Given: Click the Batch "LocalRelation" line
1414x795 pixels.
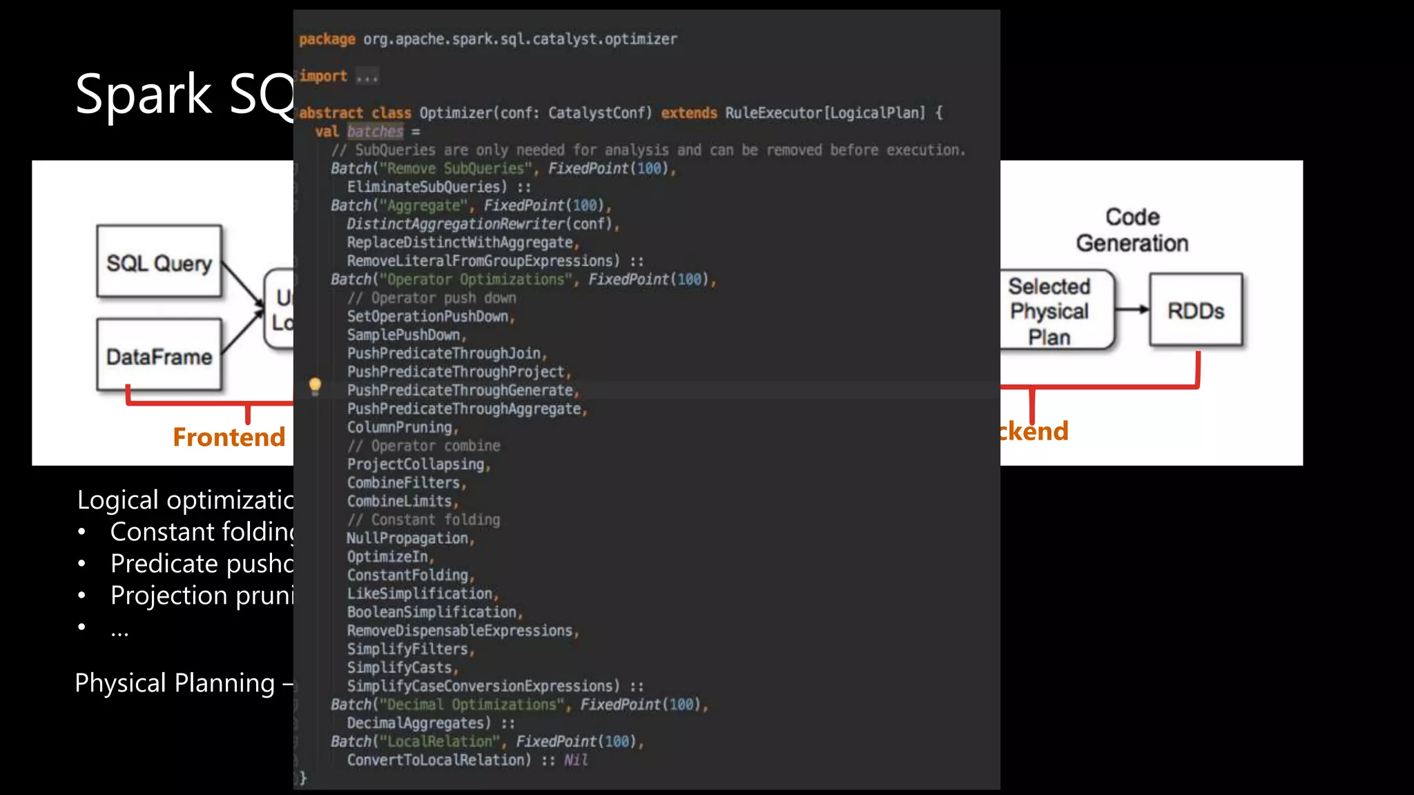Looking at the screenshot, I should pos(487,742).
